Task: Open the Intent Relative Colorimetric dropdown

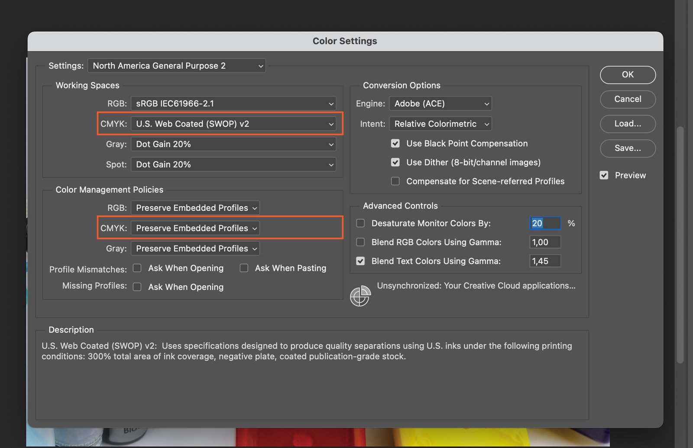Action: (x=440, y=124)
